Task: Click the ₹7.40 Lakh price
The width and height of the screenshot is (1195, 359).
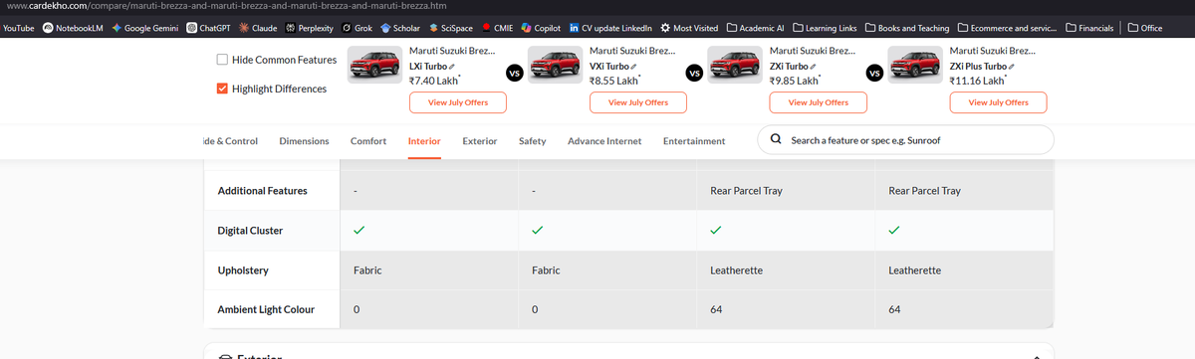Action: pos(434,81)
